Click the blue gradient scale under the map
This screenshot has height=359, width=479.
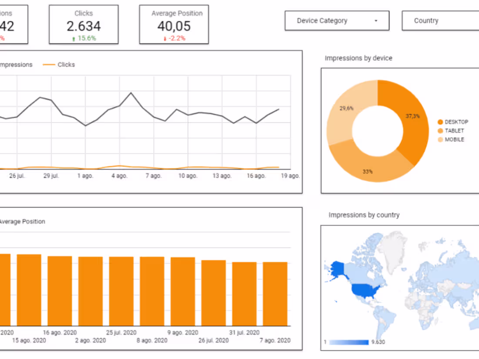348,342
